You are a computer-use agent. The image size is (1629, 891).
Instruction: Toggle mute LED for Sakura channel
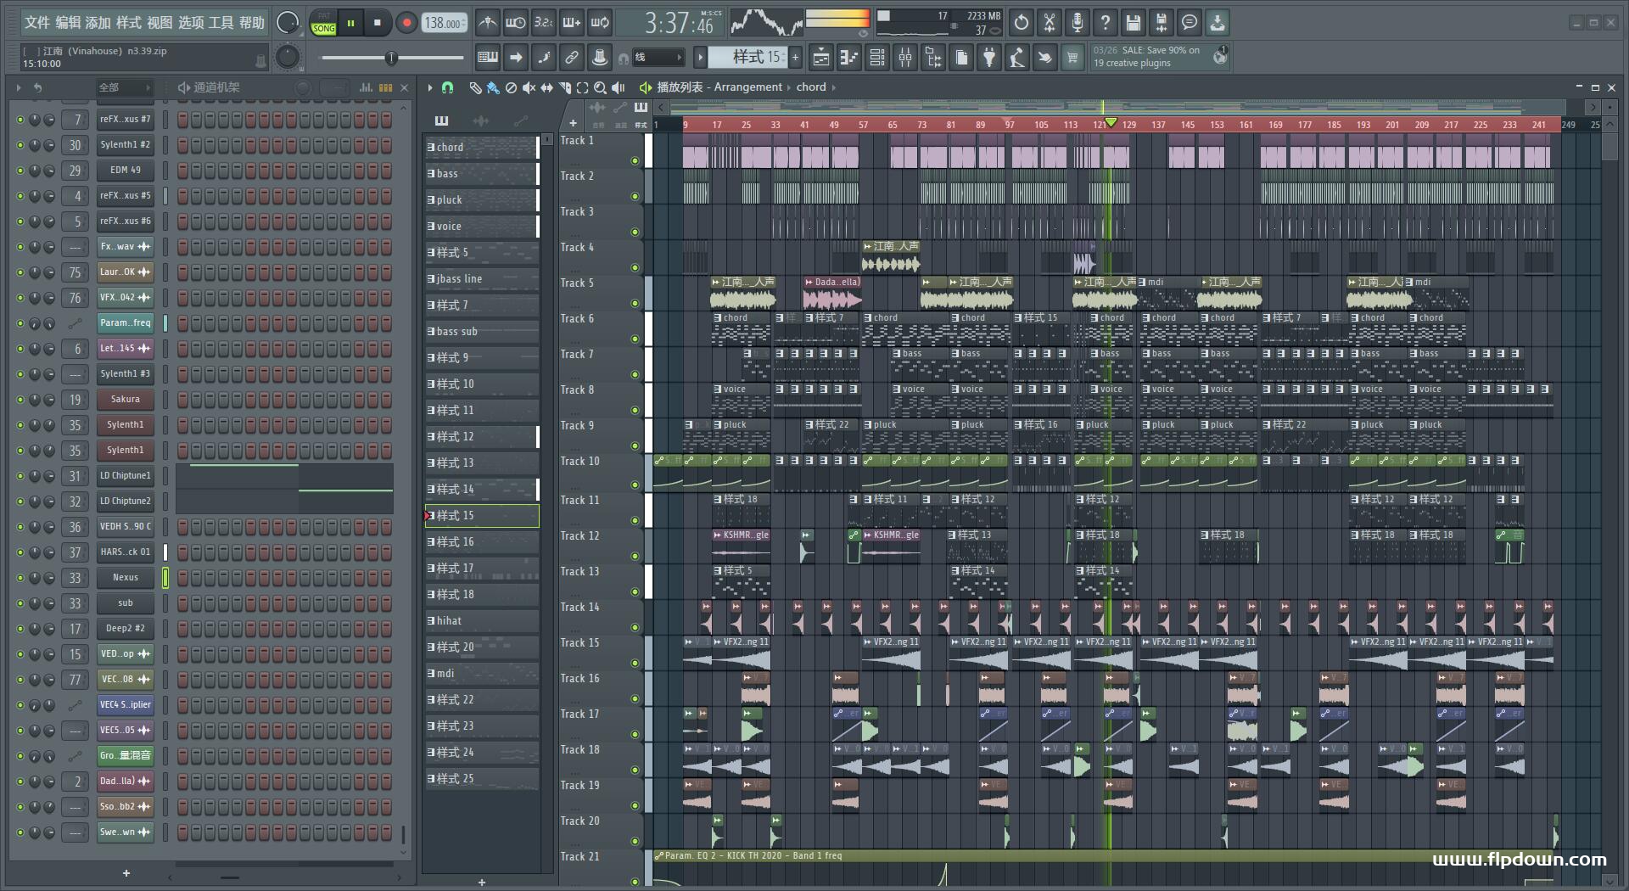coord(20,400)
